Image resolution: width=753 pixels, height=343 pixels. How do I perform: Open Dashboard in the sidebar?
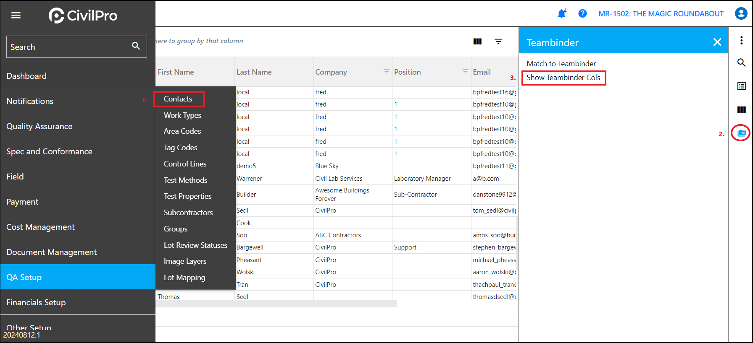coord(78,76)
